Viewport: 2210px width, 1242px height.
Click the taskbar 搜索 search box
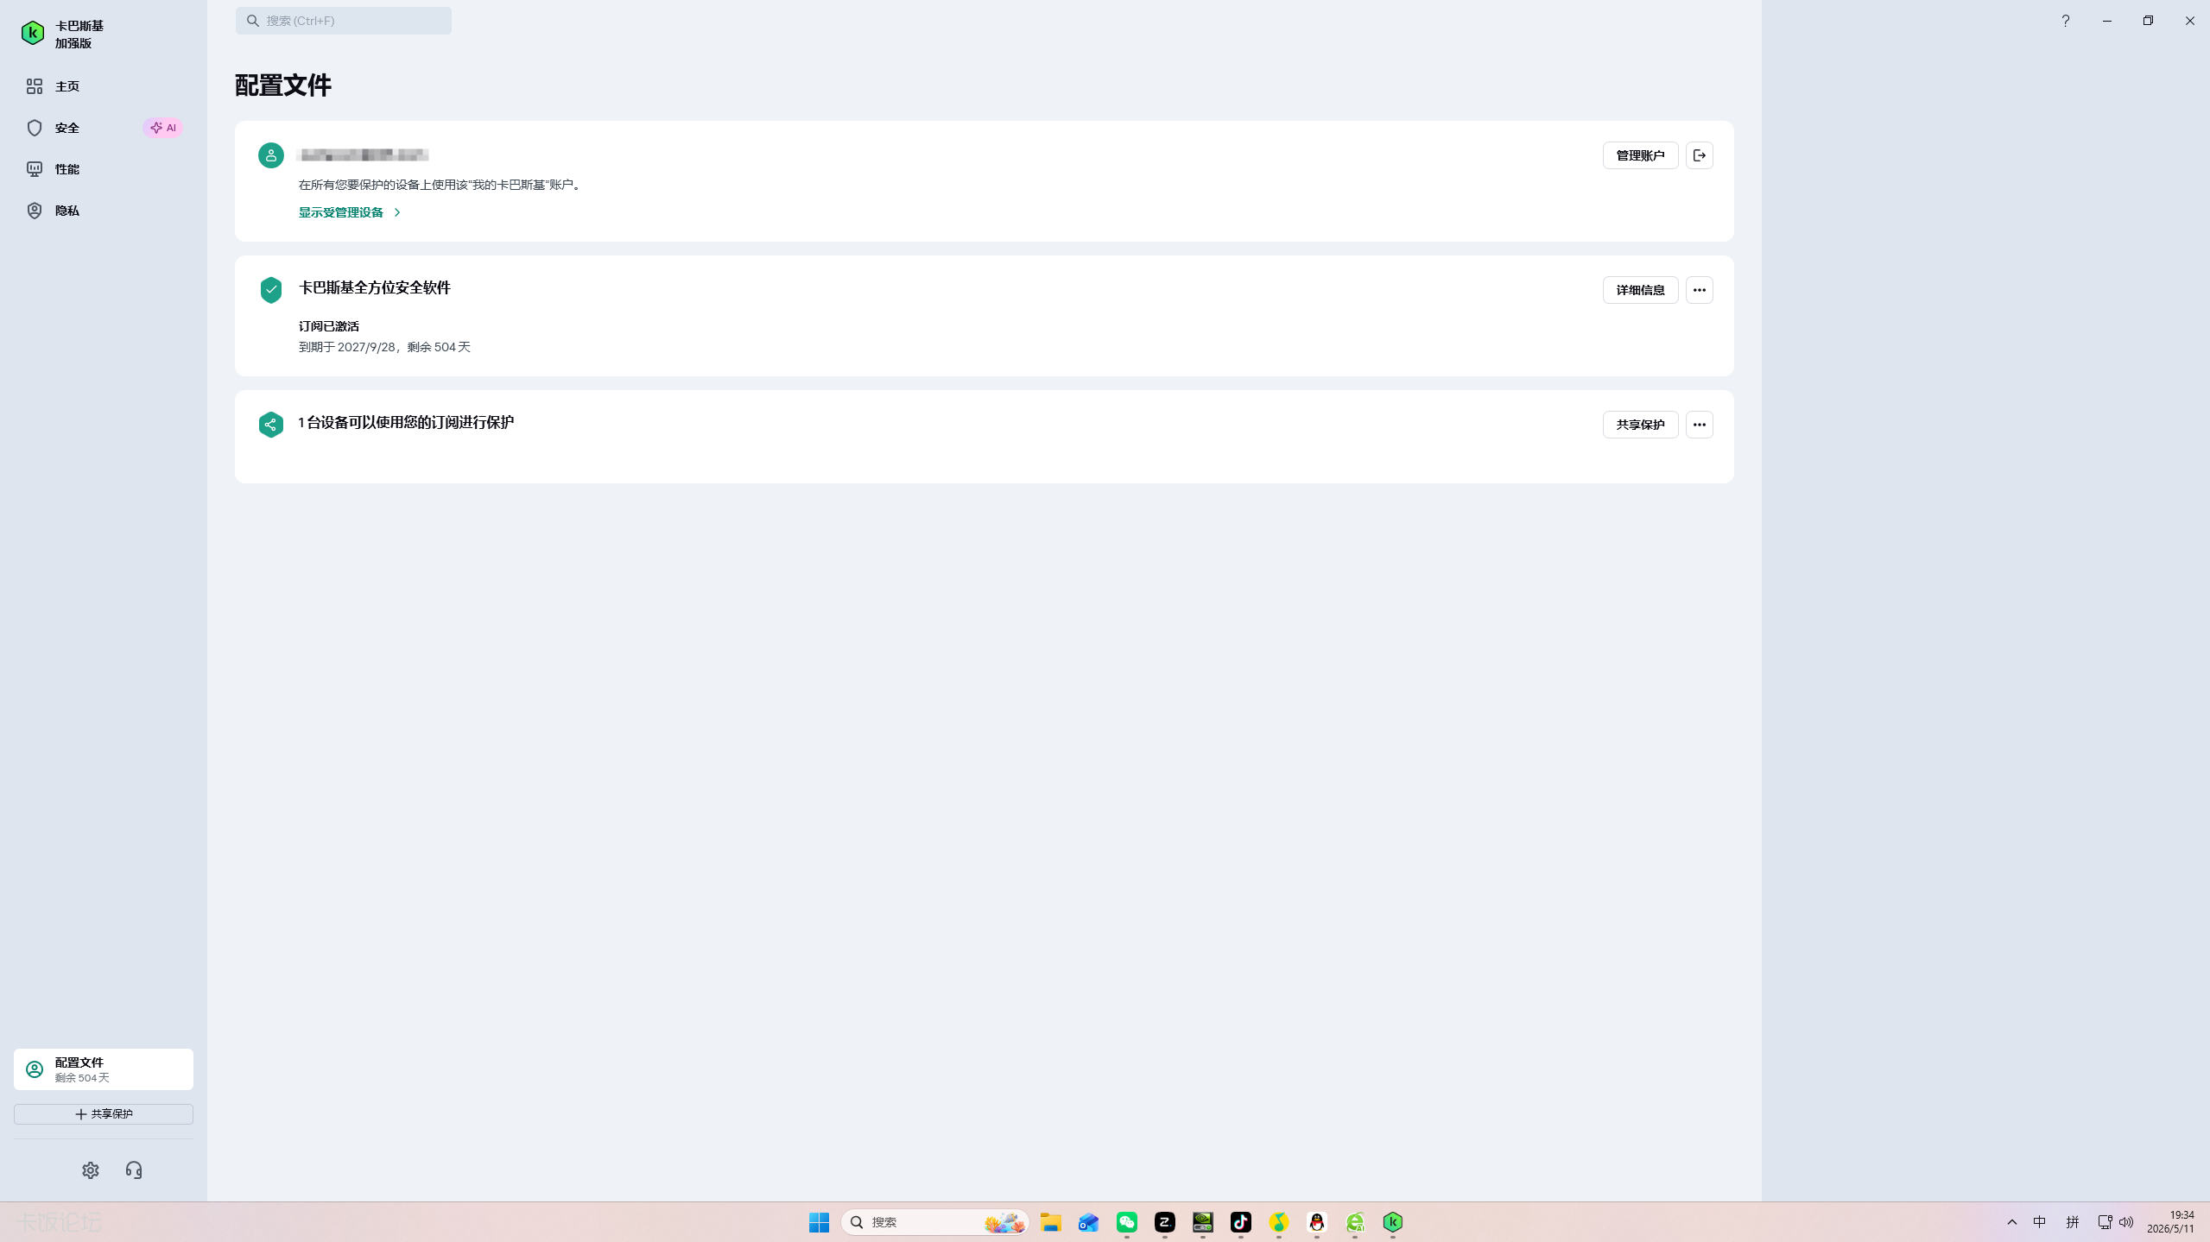tap(934, 1222)
